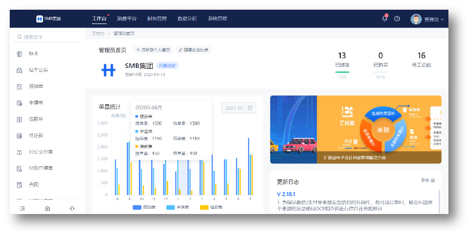The image size is (472, 238).
Task: Open the 2021-07 date picker
Action: click(x=238, y=108)
